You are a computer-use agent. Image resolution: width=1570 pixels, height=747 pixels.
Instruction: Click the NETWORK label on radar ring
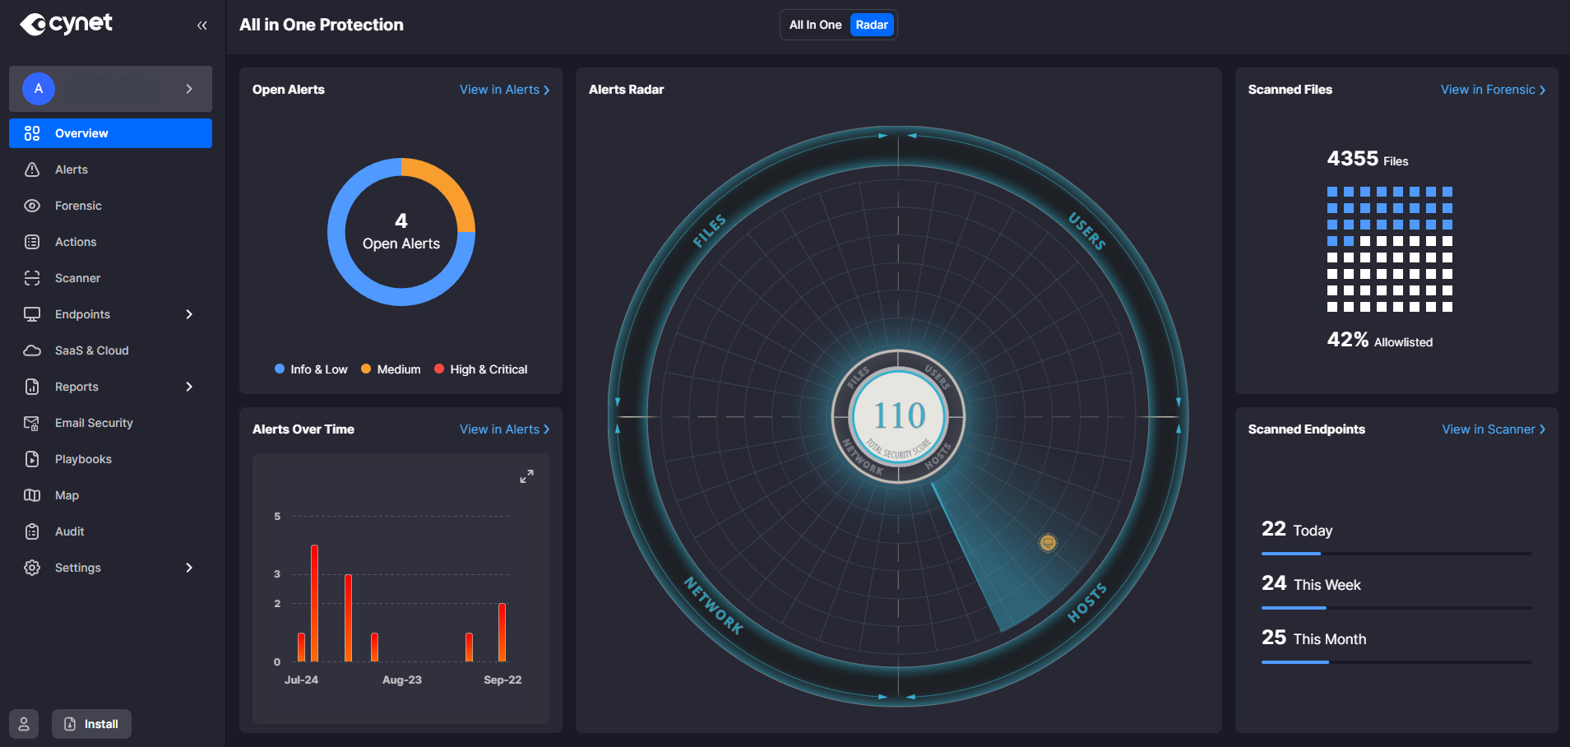713,605
